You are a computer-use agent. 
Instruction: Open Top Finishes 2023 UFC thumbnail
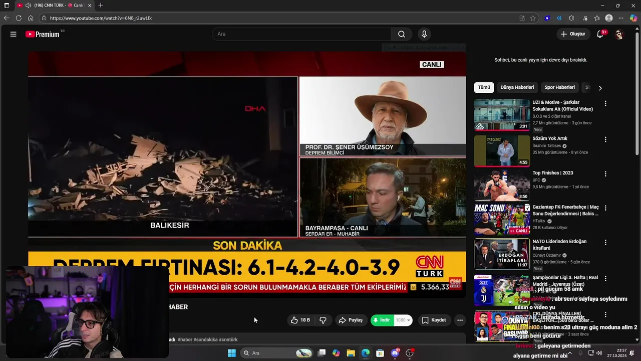click(x=502, y=186)
